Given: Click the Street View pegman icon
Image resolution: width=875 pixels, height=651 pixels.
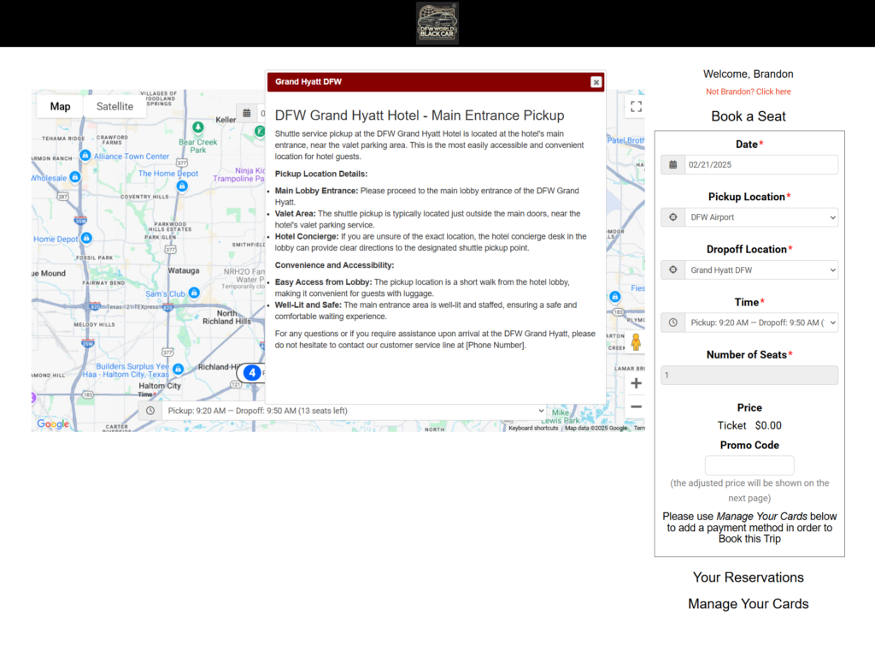Looking at the screenshot, I should (x=635, y=342).
